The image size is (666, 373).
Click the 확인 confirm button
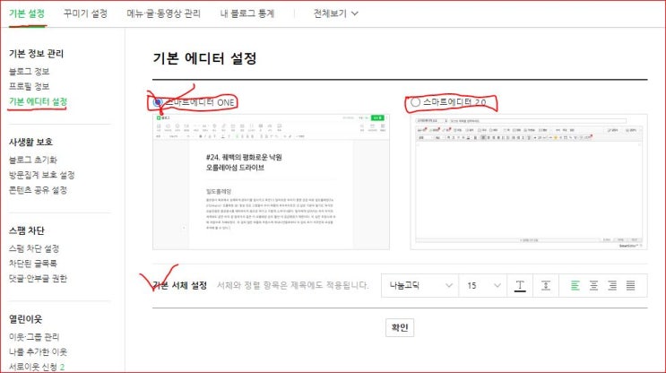click(x=400, y=327)
